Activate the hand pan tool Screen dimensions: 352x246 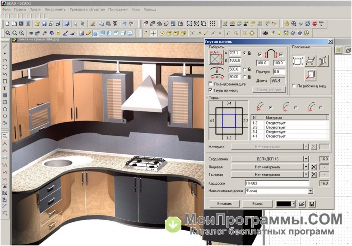(x=287, y=24)
